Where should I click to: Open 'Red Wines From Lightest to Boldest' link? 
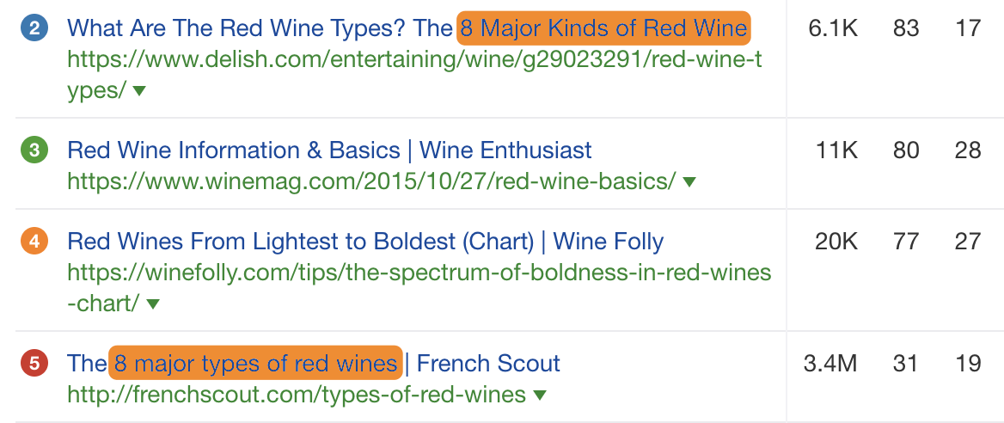pyautogui.click(x=365, y=242)
